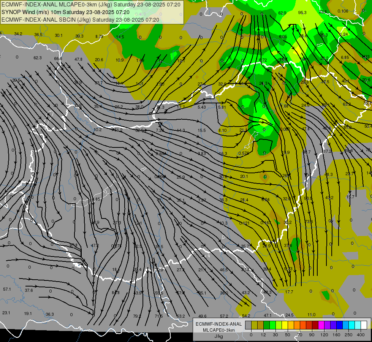
Task: Click the 0.106 map value
Action: point(343,11)
